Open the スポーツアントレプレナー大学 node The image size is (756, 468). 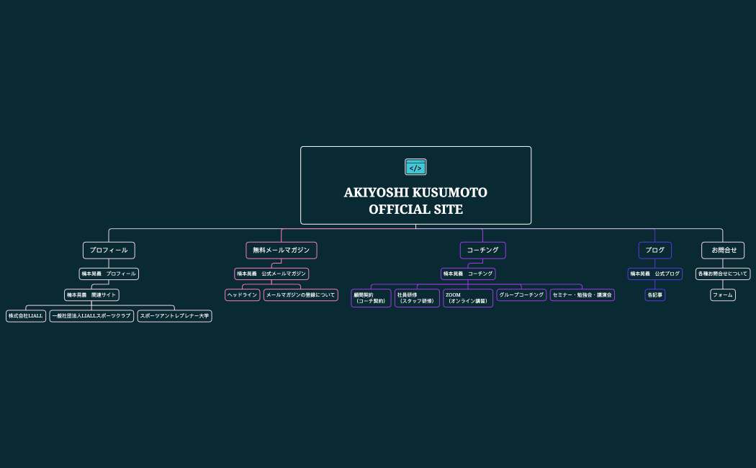tap(174, 316)
